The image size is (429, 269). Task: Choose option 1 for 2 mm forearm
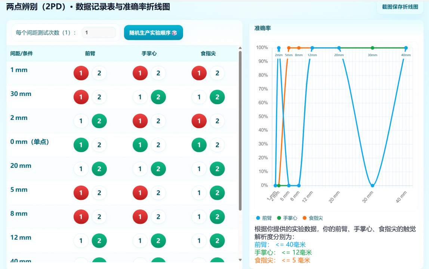(x=81, y=121)
